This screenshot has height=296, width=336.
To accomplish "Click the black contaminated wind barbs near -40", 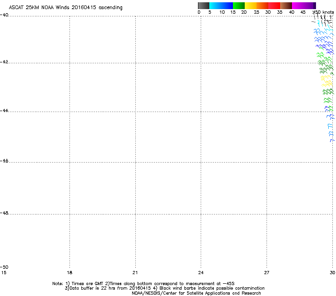I will coord(324,20).
